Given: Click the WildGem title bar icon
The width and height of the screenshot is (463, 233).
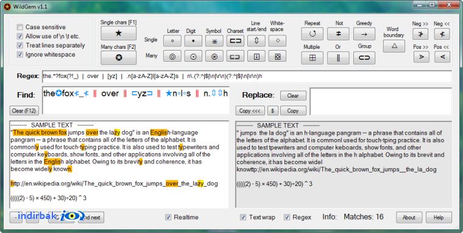Looking at the screenshot, I should [7, 6].
